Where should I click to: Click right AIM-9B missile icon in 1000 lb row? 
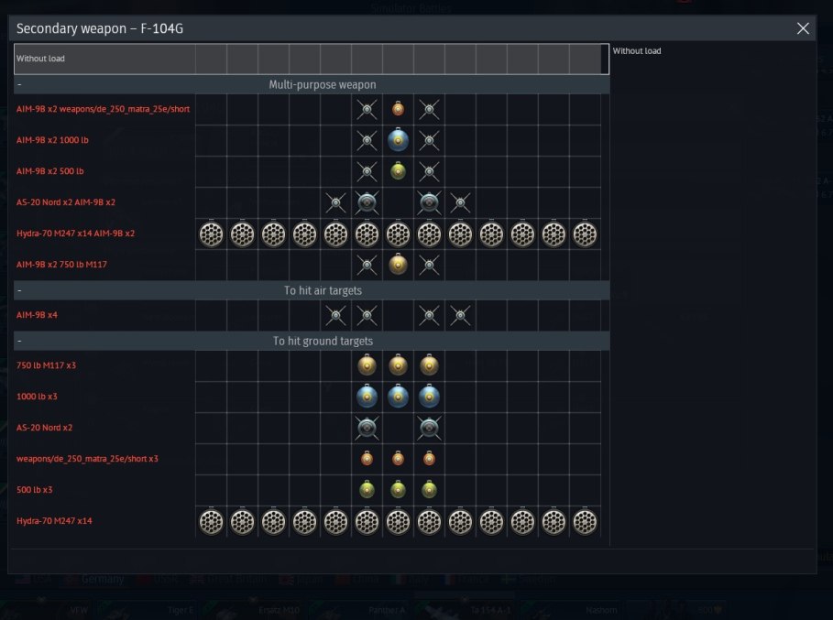pyautogui.click(x=429, y=141)
